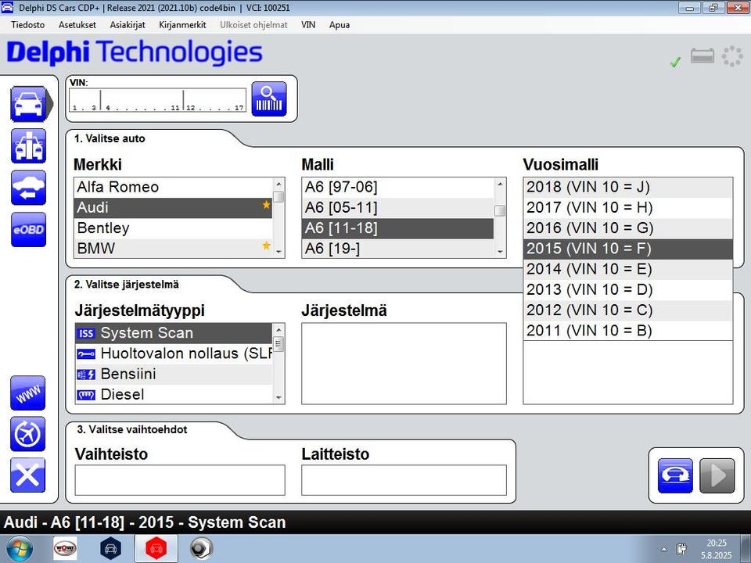Toggle the favorite star next to Audi
Screen dimensions: 751x563
266,206
